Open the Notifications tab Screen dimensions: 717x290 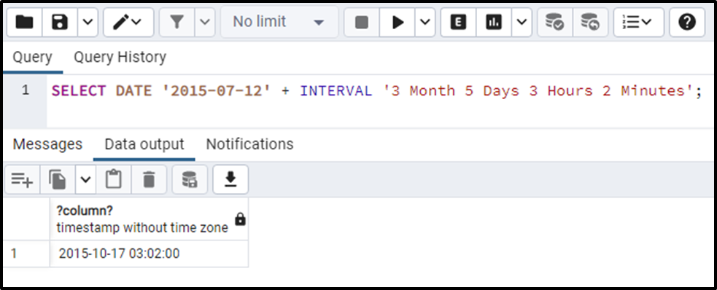(x=249, y=144)
